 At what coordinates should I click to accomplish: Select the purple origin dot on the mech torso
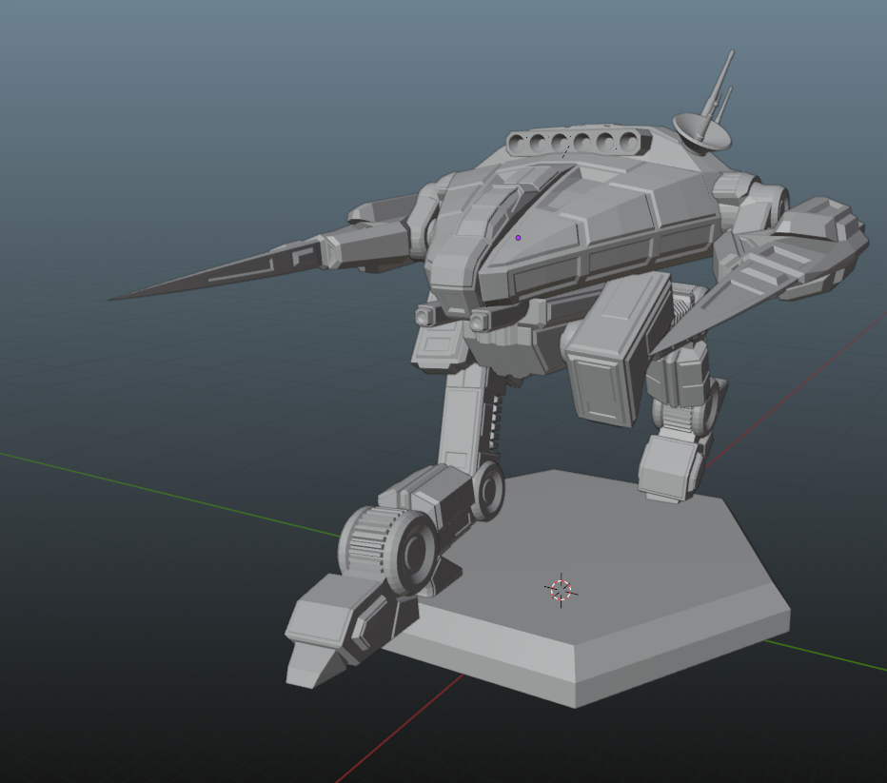(x=518, y=238)
